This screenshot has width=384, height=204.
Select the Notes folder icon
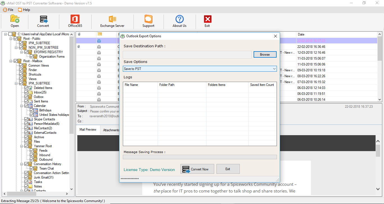(30, 186)
